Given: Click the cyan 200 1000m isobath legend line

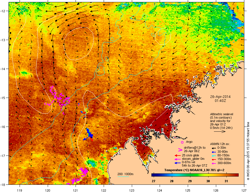Looking at the screenshot, I should click(123, 177).
